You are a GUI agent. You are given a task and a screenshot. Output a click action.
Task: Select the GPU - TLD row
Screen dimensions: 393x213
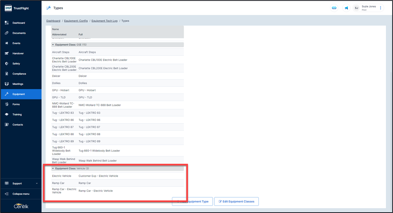(x=118, y=97)
